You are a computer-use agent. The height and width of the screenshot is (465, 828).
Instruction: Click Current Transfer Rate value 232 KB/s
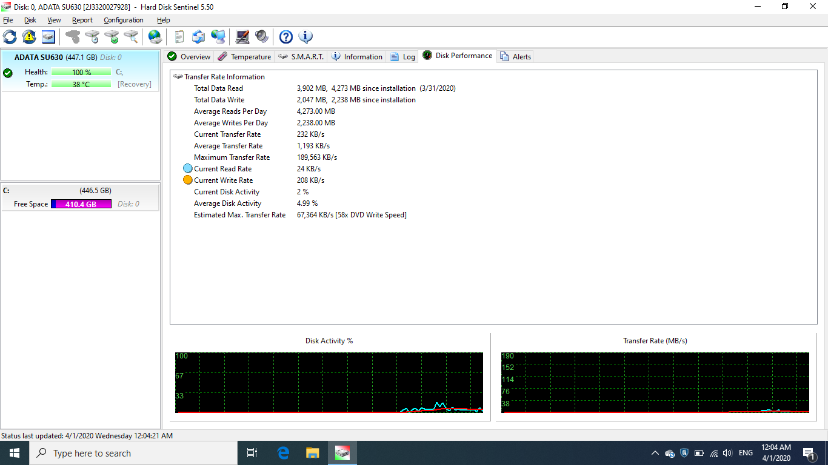(310, 134)
